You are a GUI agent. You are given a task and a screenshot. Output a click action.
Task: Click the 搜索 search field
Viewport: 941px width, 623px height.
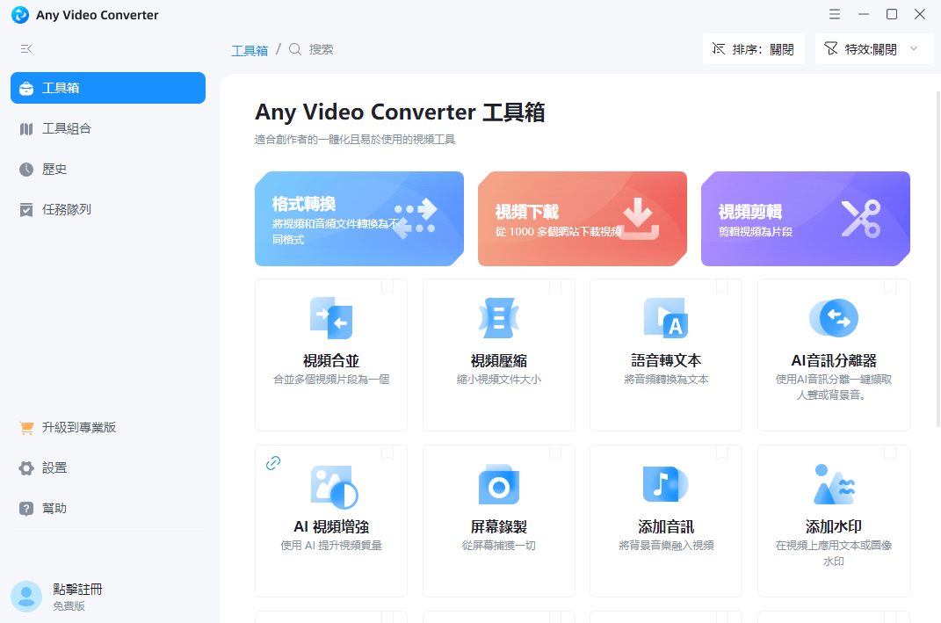pos(321,49)
